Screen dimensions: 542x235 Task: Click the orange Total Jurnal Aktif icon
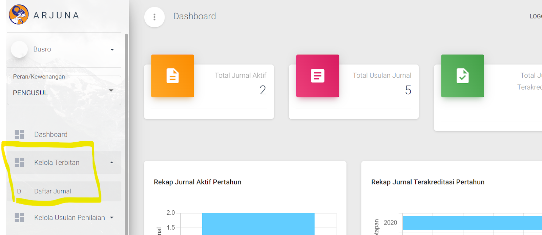172,76
